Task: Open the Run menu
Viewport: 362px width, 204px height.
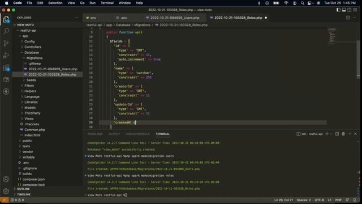Action: tap(92, 3)
